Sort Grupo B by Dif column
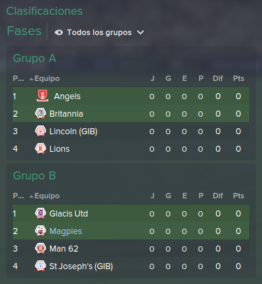 218,196
